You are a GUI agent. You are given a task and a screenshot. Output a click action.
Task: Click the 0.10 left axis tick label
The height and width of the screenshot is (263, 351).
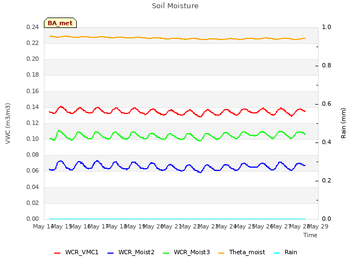(32, 139)
